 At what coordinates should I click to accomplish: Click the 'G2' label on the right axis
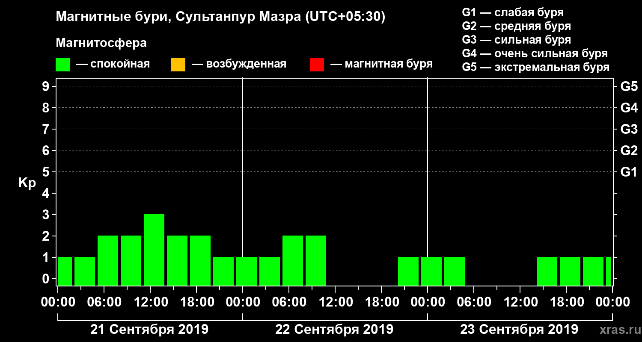629,150
